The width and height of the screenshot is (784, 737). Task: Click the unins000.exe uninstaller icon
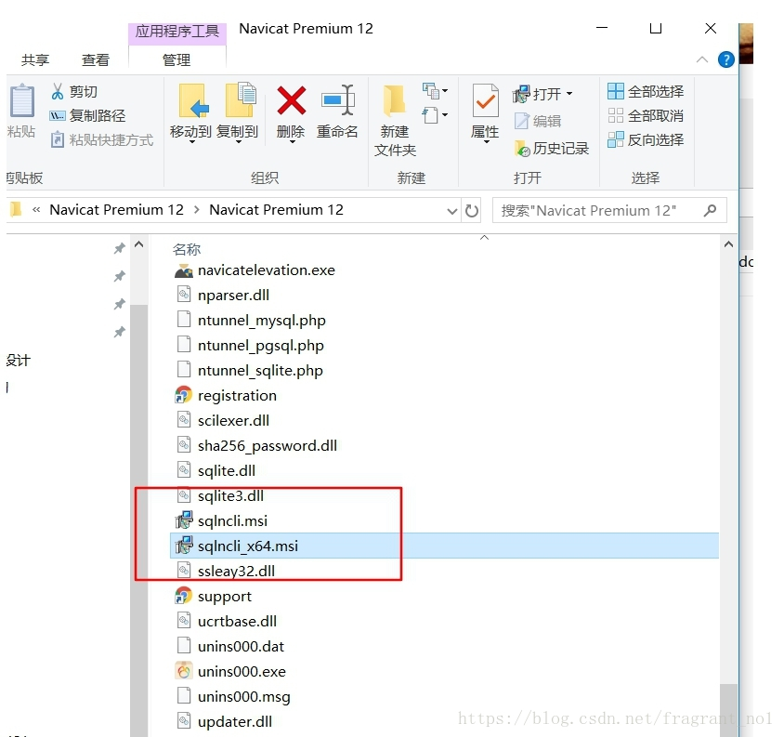(184, 670)
